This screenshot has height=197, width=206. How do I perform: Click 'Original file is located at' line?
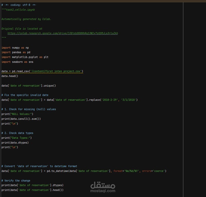[x=22, y=29]
